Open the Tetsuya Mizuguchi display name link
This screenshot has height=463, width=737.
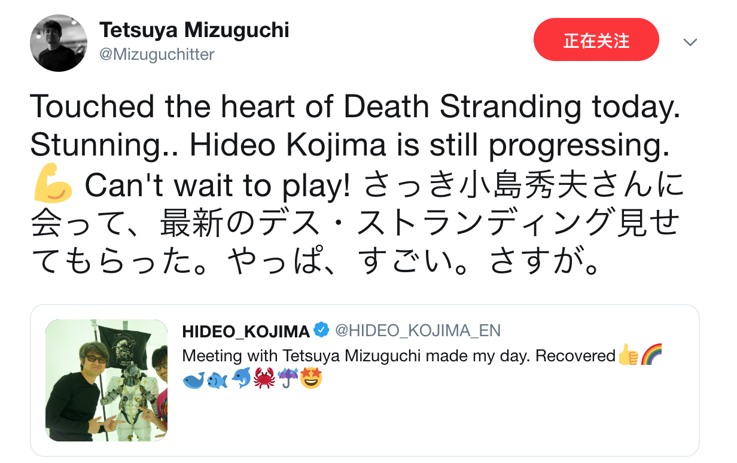[194, 30]
